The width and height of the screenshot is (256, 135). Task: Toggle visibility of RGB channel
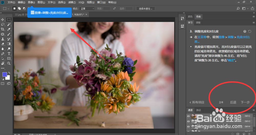tap(188, 116)
